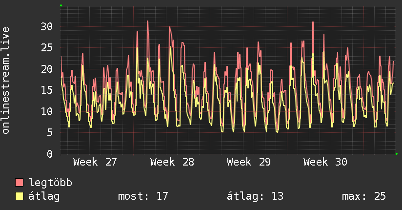This screenshot has height=210, width=402.
Task: Click the Week 29 axis label
Action: 249,162
